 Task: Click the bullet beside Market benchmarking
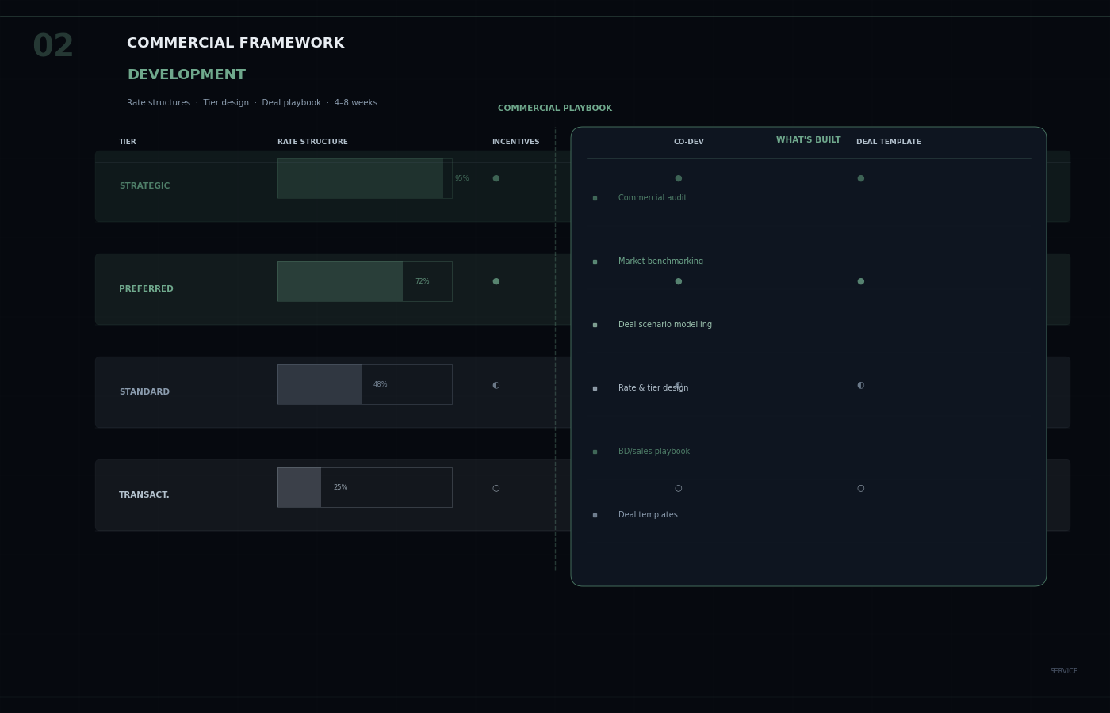[595, 261]
